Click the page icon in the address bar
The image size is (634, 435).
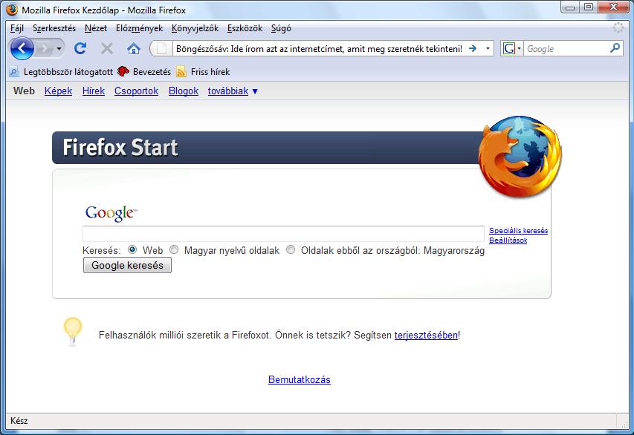click(x=161, y=49)
